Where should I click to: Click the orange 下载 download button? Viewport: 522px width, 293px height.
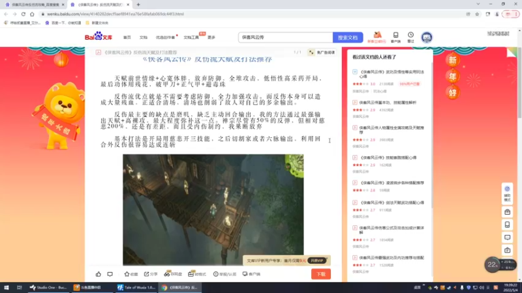(321, 274)
